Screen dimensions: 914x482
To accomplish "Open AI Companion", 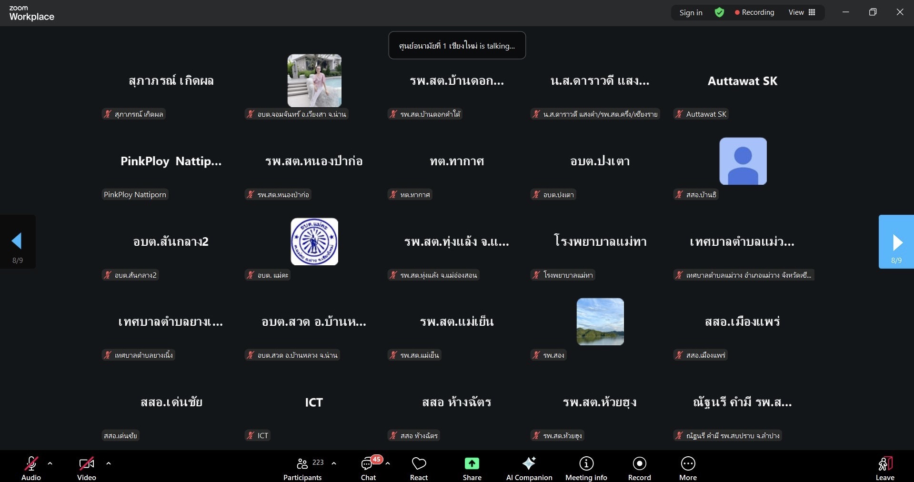I will coord(529,468).
